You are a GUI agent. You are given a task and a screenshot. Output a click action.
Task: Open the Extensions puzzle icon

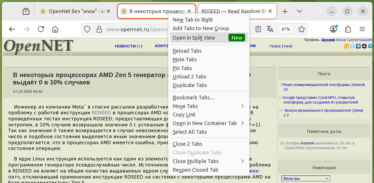348,29
